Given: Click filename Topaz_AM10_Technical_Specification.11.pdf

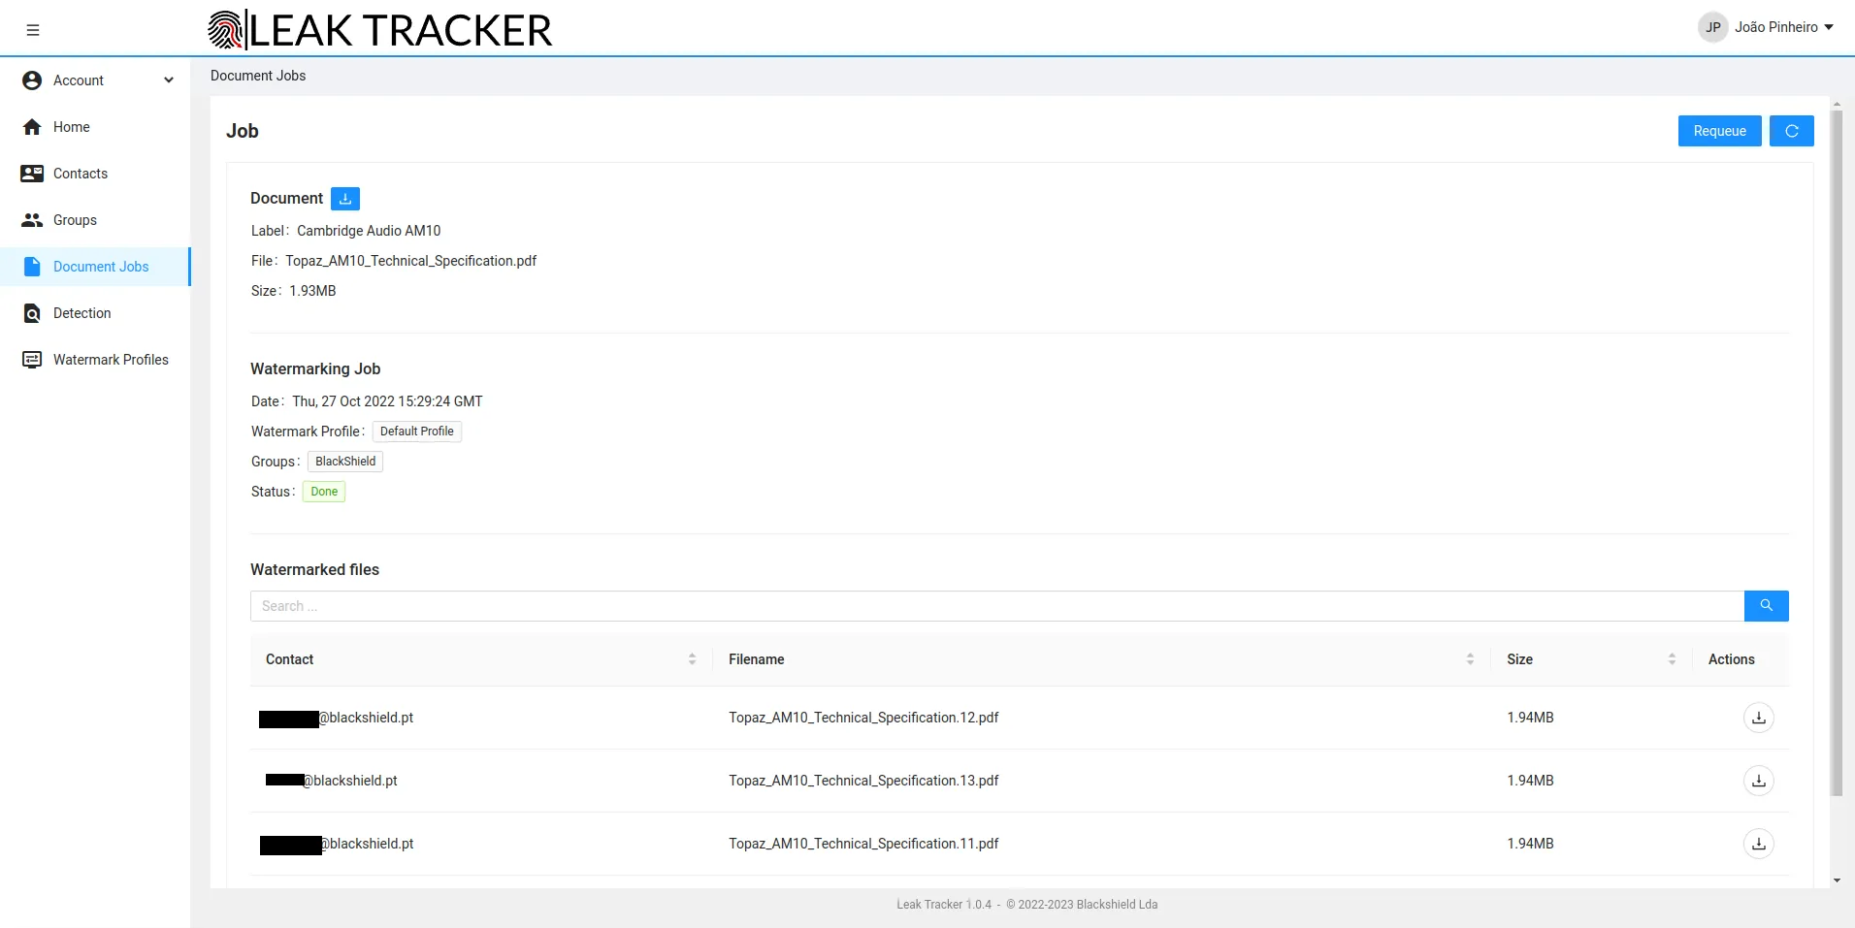Looking at the screenshot, I should pyautogui.click(x=863, y=844).
